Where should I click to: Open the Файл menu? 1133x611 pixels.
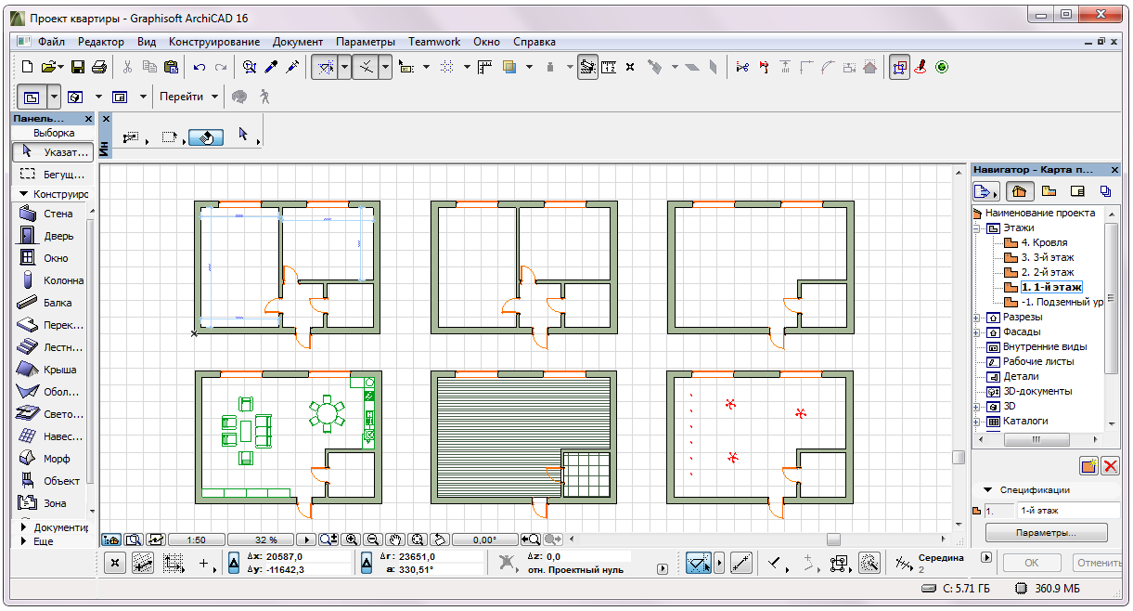52,42
